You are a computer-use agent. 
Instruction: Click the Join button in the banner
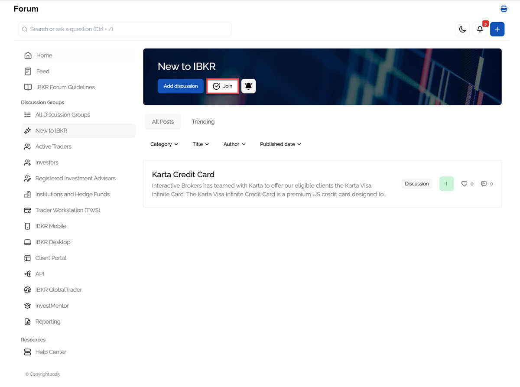pyautogui.click(x=222, y=86)
